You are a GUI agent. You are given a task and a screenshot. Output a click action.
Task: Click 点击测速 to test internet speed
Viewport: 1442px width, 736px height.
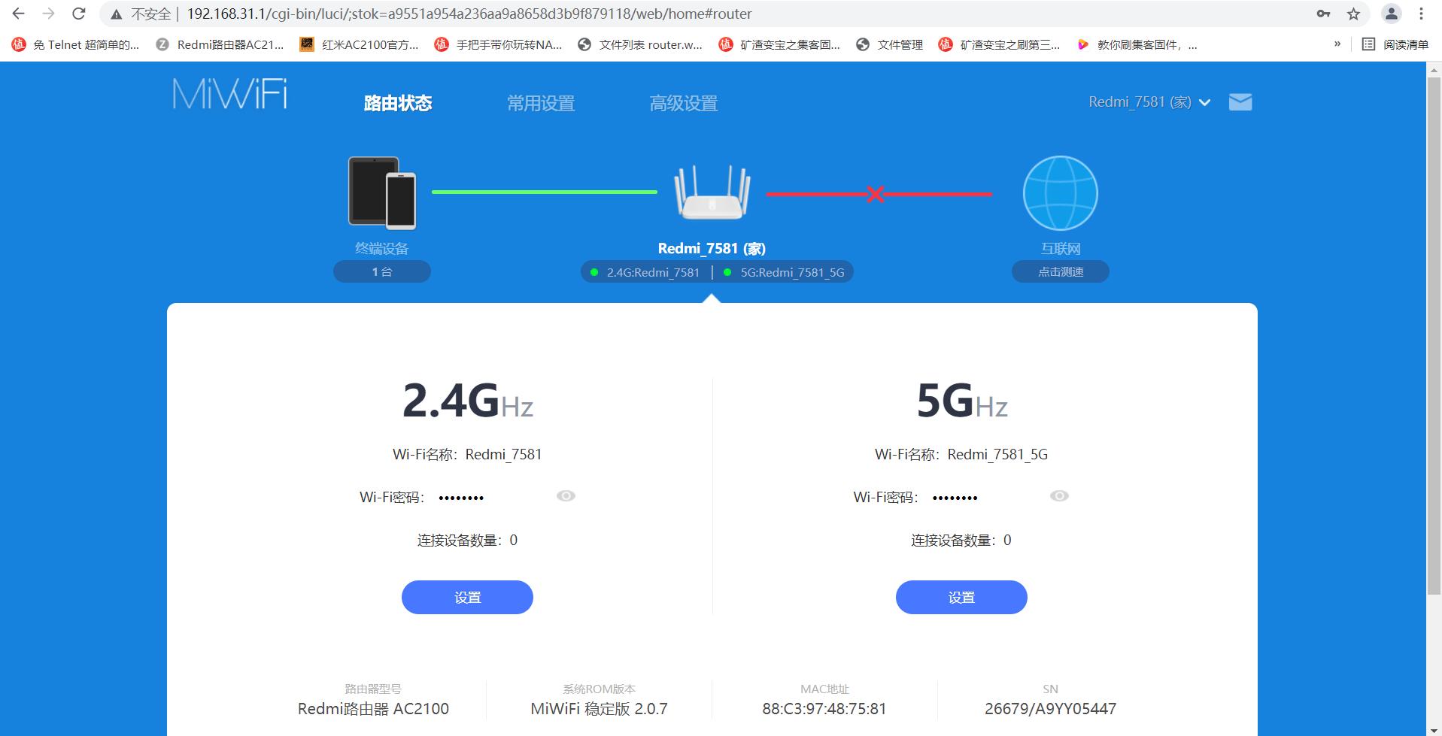point(1060,271)
